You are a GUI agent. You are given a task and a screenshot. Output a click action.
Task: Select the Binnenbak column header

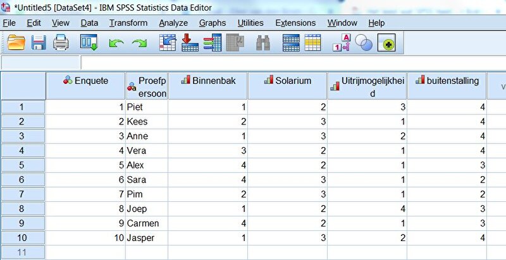(207, 81)
